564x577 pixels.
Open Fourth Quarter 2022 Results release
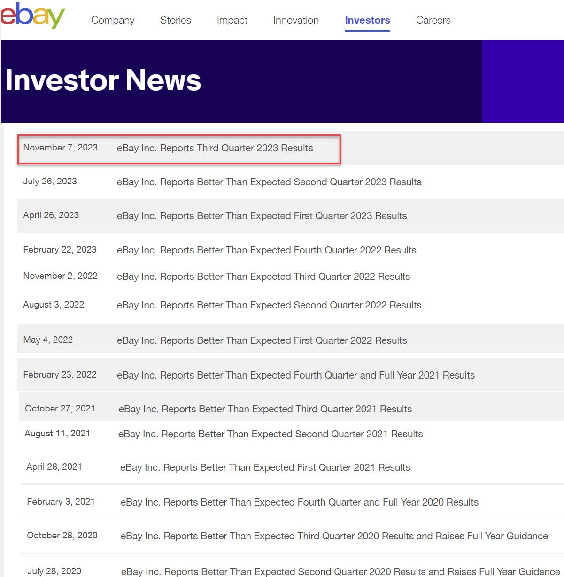pyautogui.click(x=266, y=250)
